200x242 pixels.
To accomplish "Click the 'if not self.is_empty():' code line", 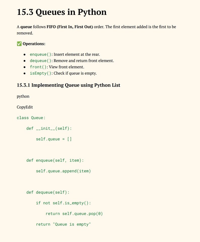I will click(x=63, y=203).
